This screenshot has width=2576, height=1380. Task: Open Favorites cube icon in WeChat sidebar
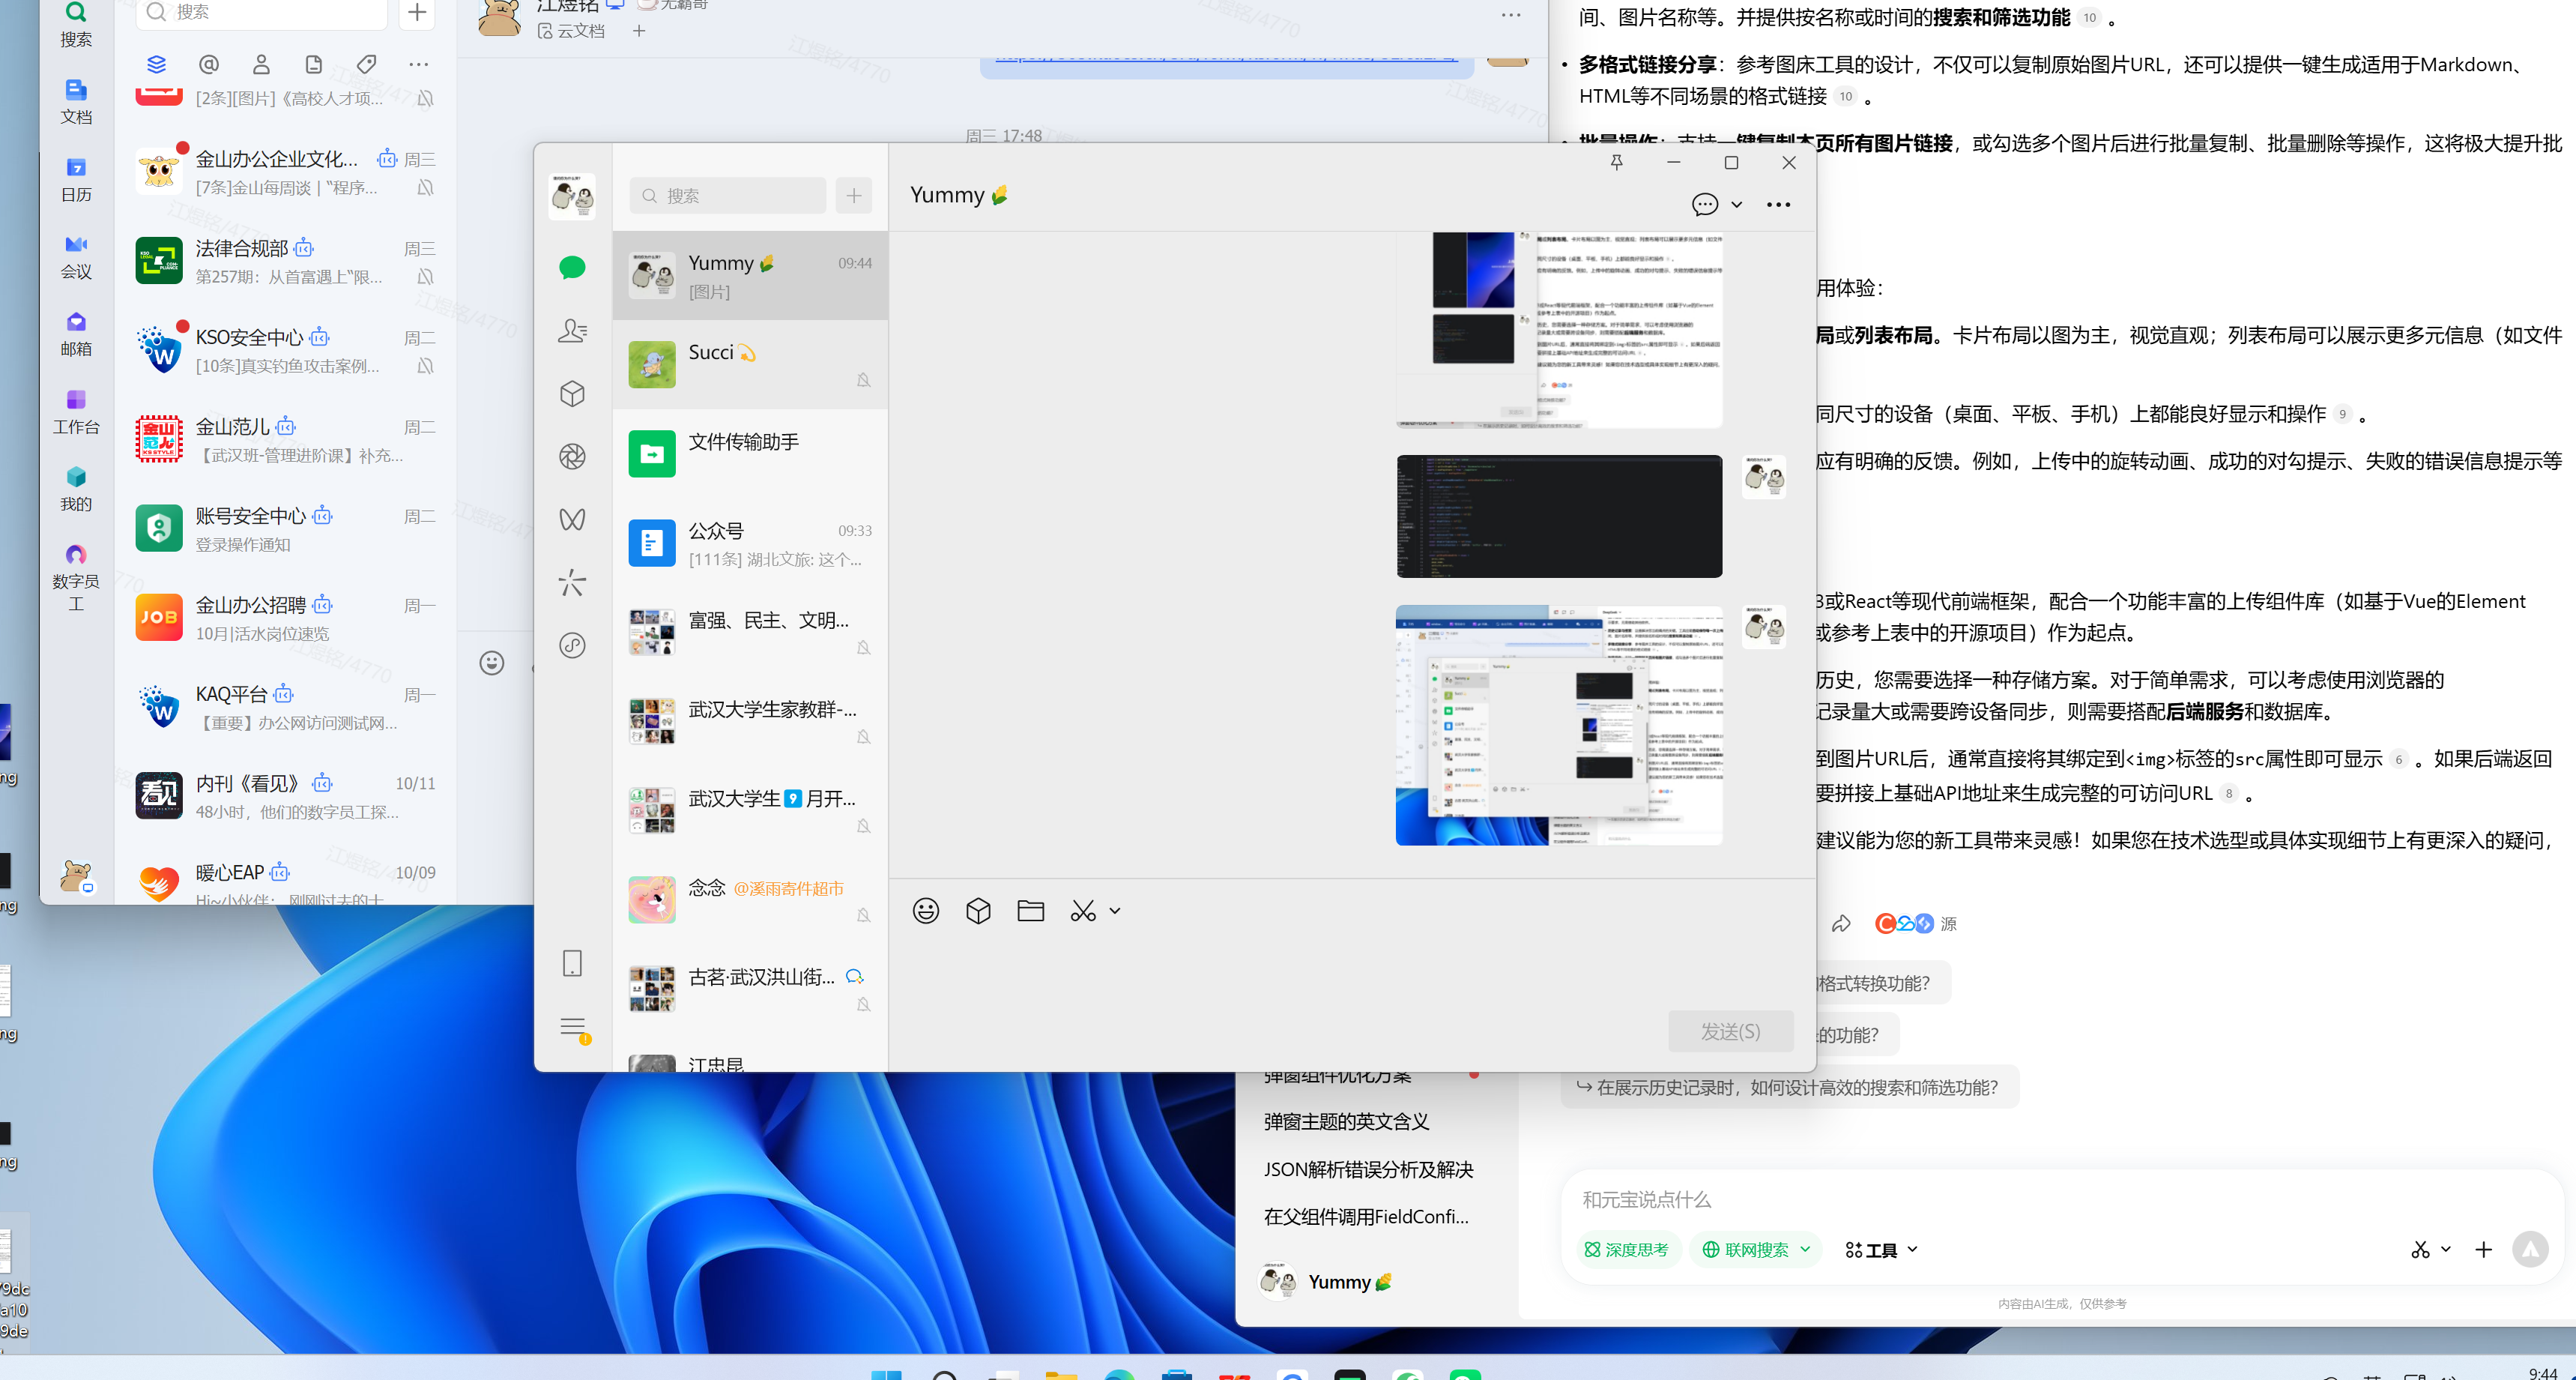click(572, 394)
